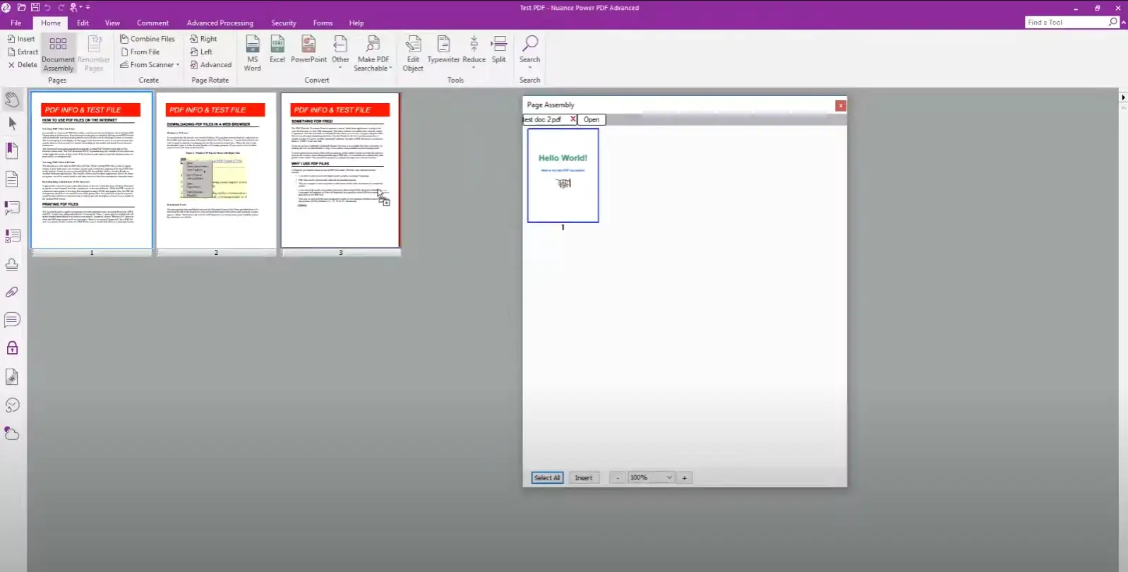
Task: Expand Make PDF Searchable options
Action: 391,68
